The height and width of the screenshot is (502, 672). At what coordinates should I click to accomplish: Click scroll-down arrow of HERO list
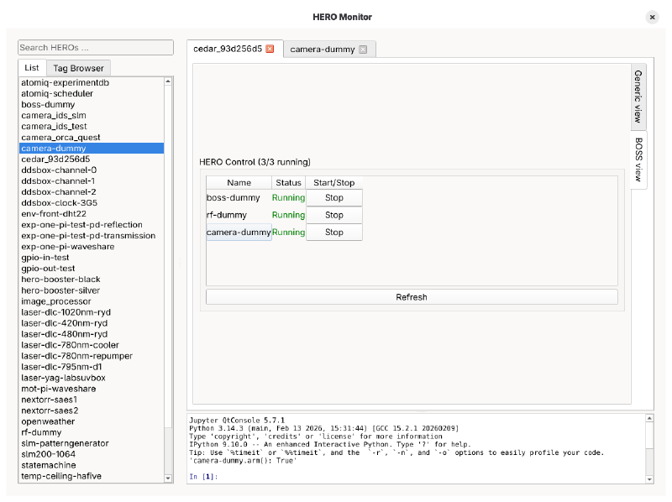(x=169, y=478)
